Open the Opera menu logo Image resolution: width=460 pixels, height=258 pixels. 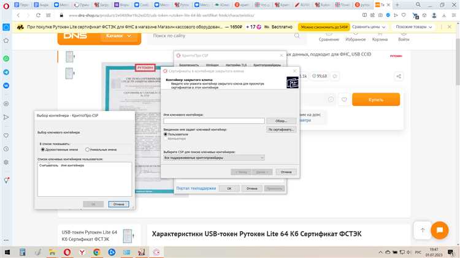click(x=6, y=6)
